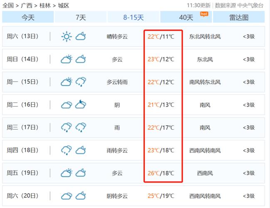Select the date label 周六（20日）

point(22,196)
